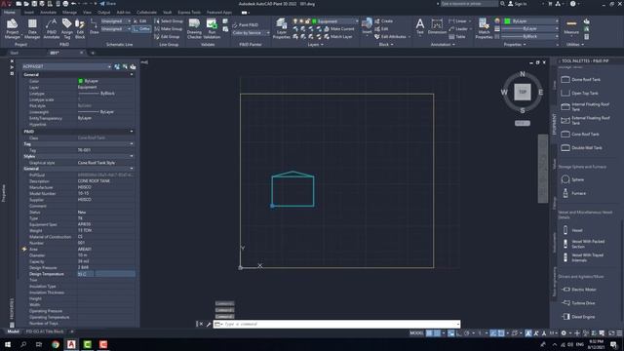
Task: Switch to the Manage ribbon tab
Action: click(69, 13)
